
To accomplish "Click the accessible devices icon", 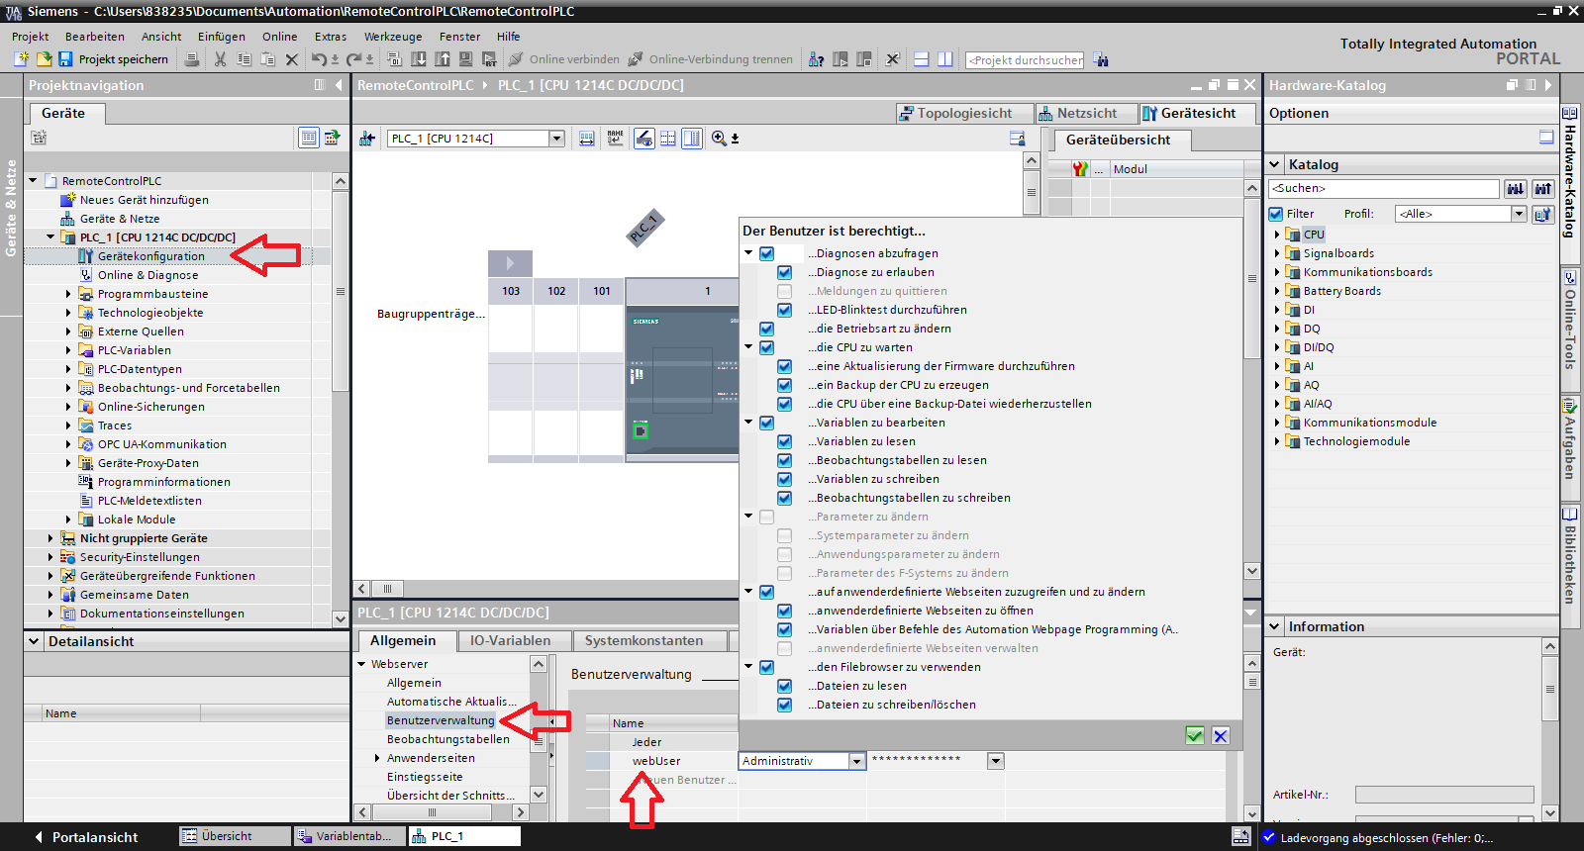I will [x=816, y=59].
